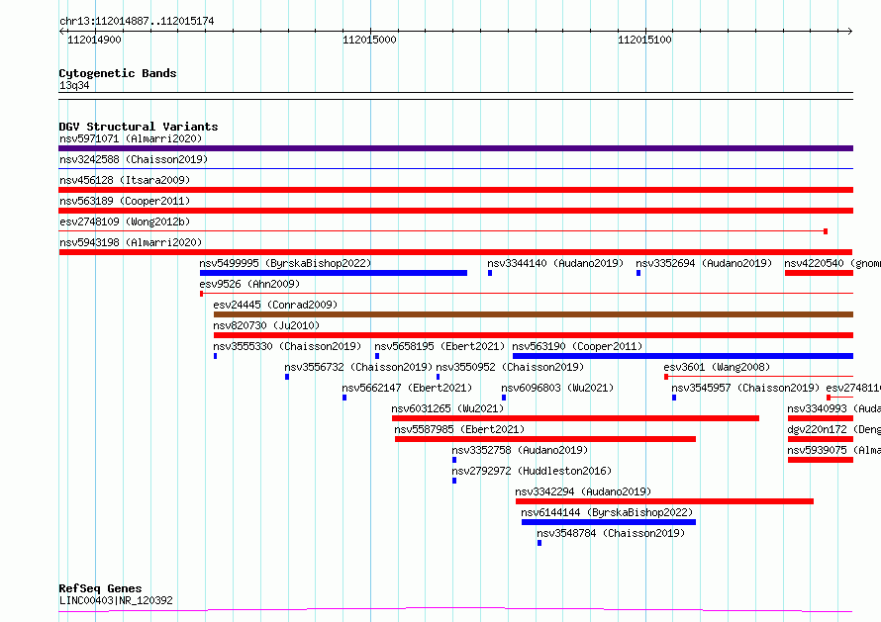Click the nsv3352694 (Audano2019) label
881x622 pixels.
tap(704, 263)
